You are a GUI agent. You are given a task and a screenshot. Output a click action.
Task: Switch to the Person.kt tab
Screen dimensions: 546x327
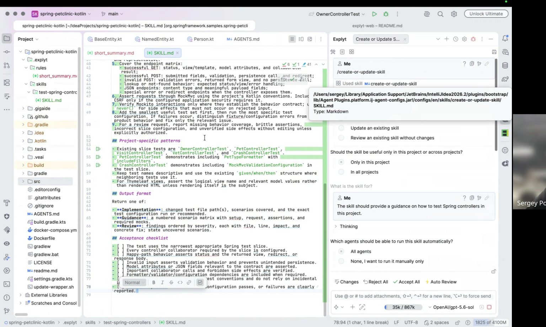coord(200,39)
